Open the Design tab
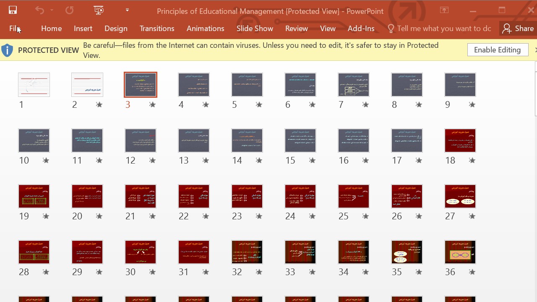 [116, 29]
